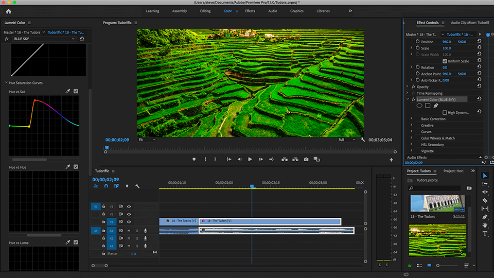Open the Fit zoom level dropdown
The image size is (494, 278).
(x=147, y=140)
